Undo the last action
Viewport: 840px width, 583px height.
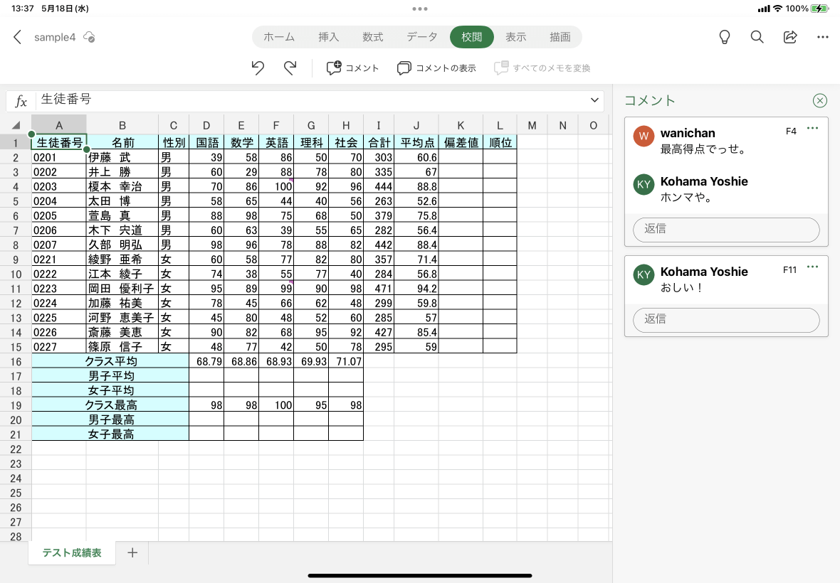(257, 68)
